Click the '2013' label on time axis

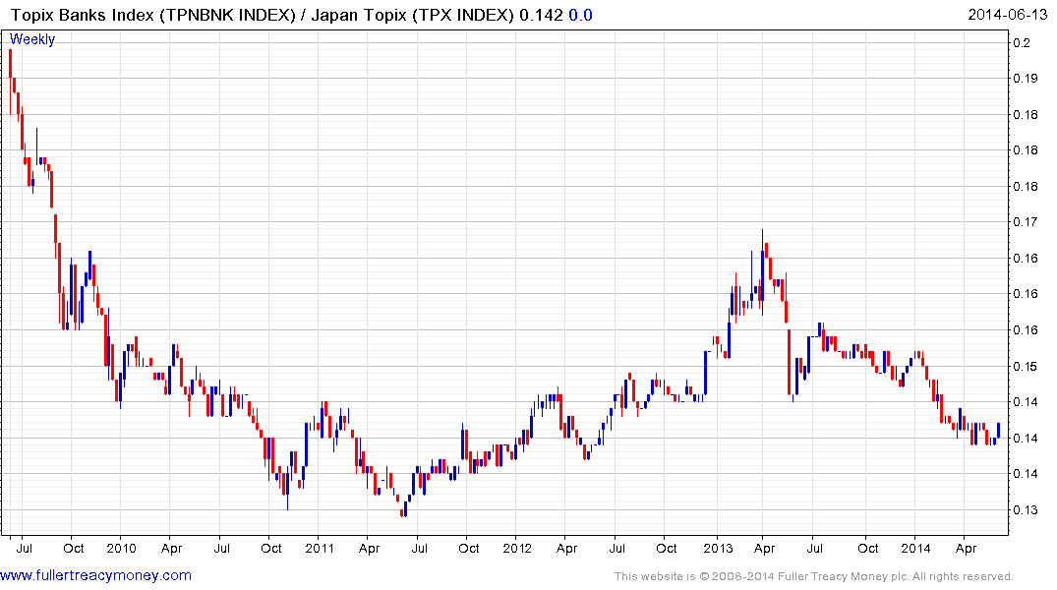[718, 548]
